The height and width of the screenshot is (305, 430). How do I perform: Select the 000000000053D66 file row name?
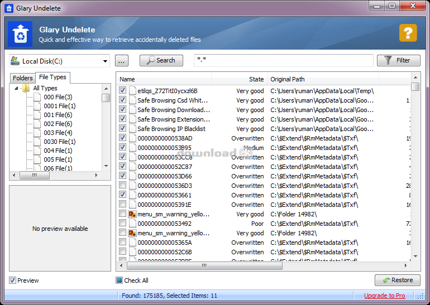tap(165, 176)
